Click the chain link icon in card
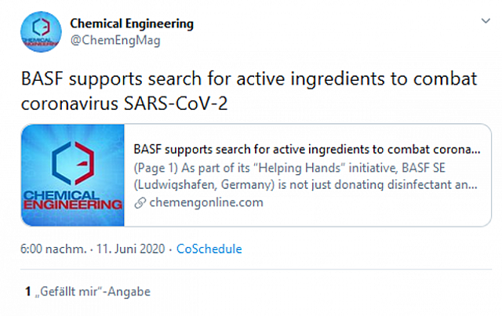Image resolution: width=502 pixels, height=316 pixels. pyautogui.click(x=140, y=202)
